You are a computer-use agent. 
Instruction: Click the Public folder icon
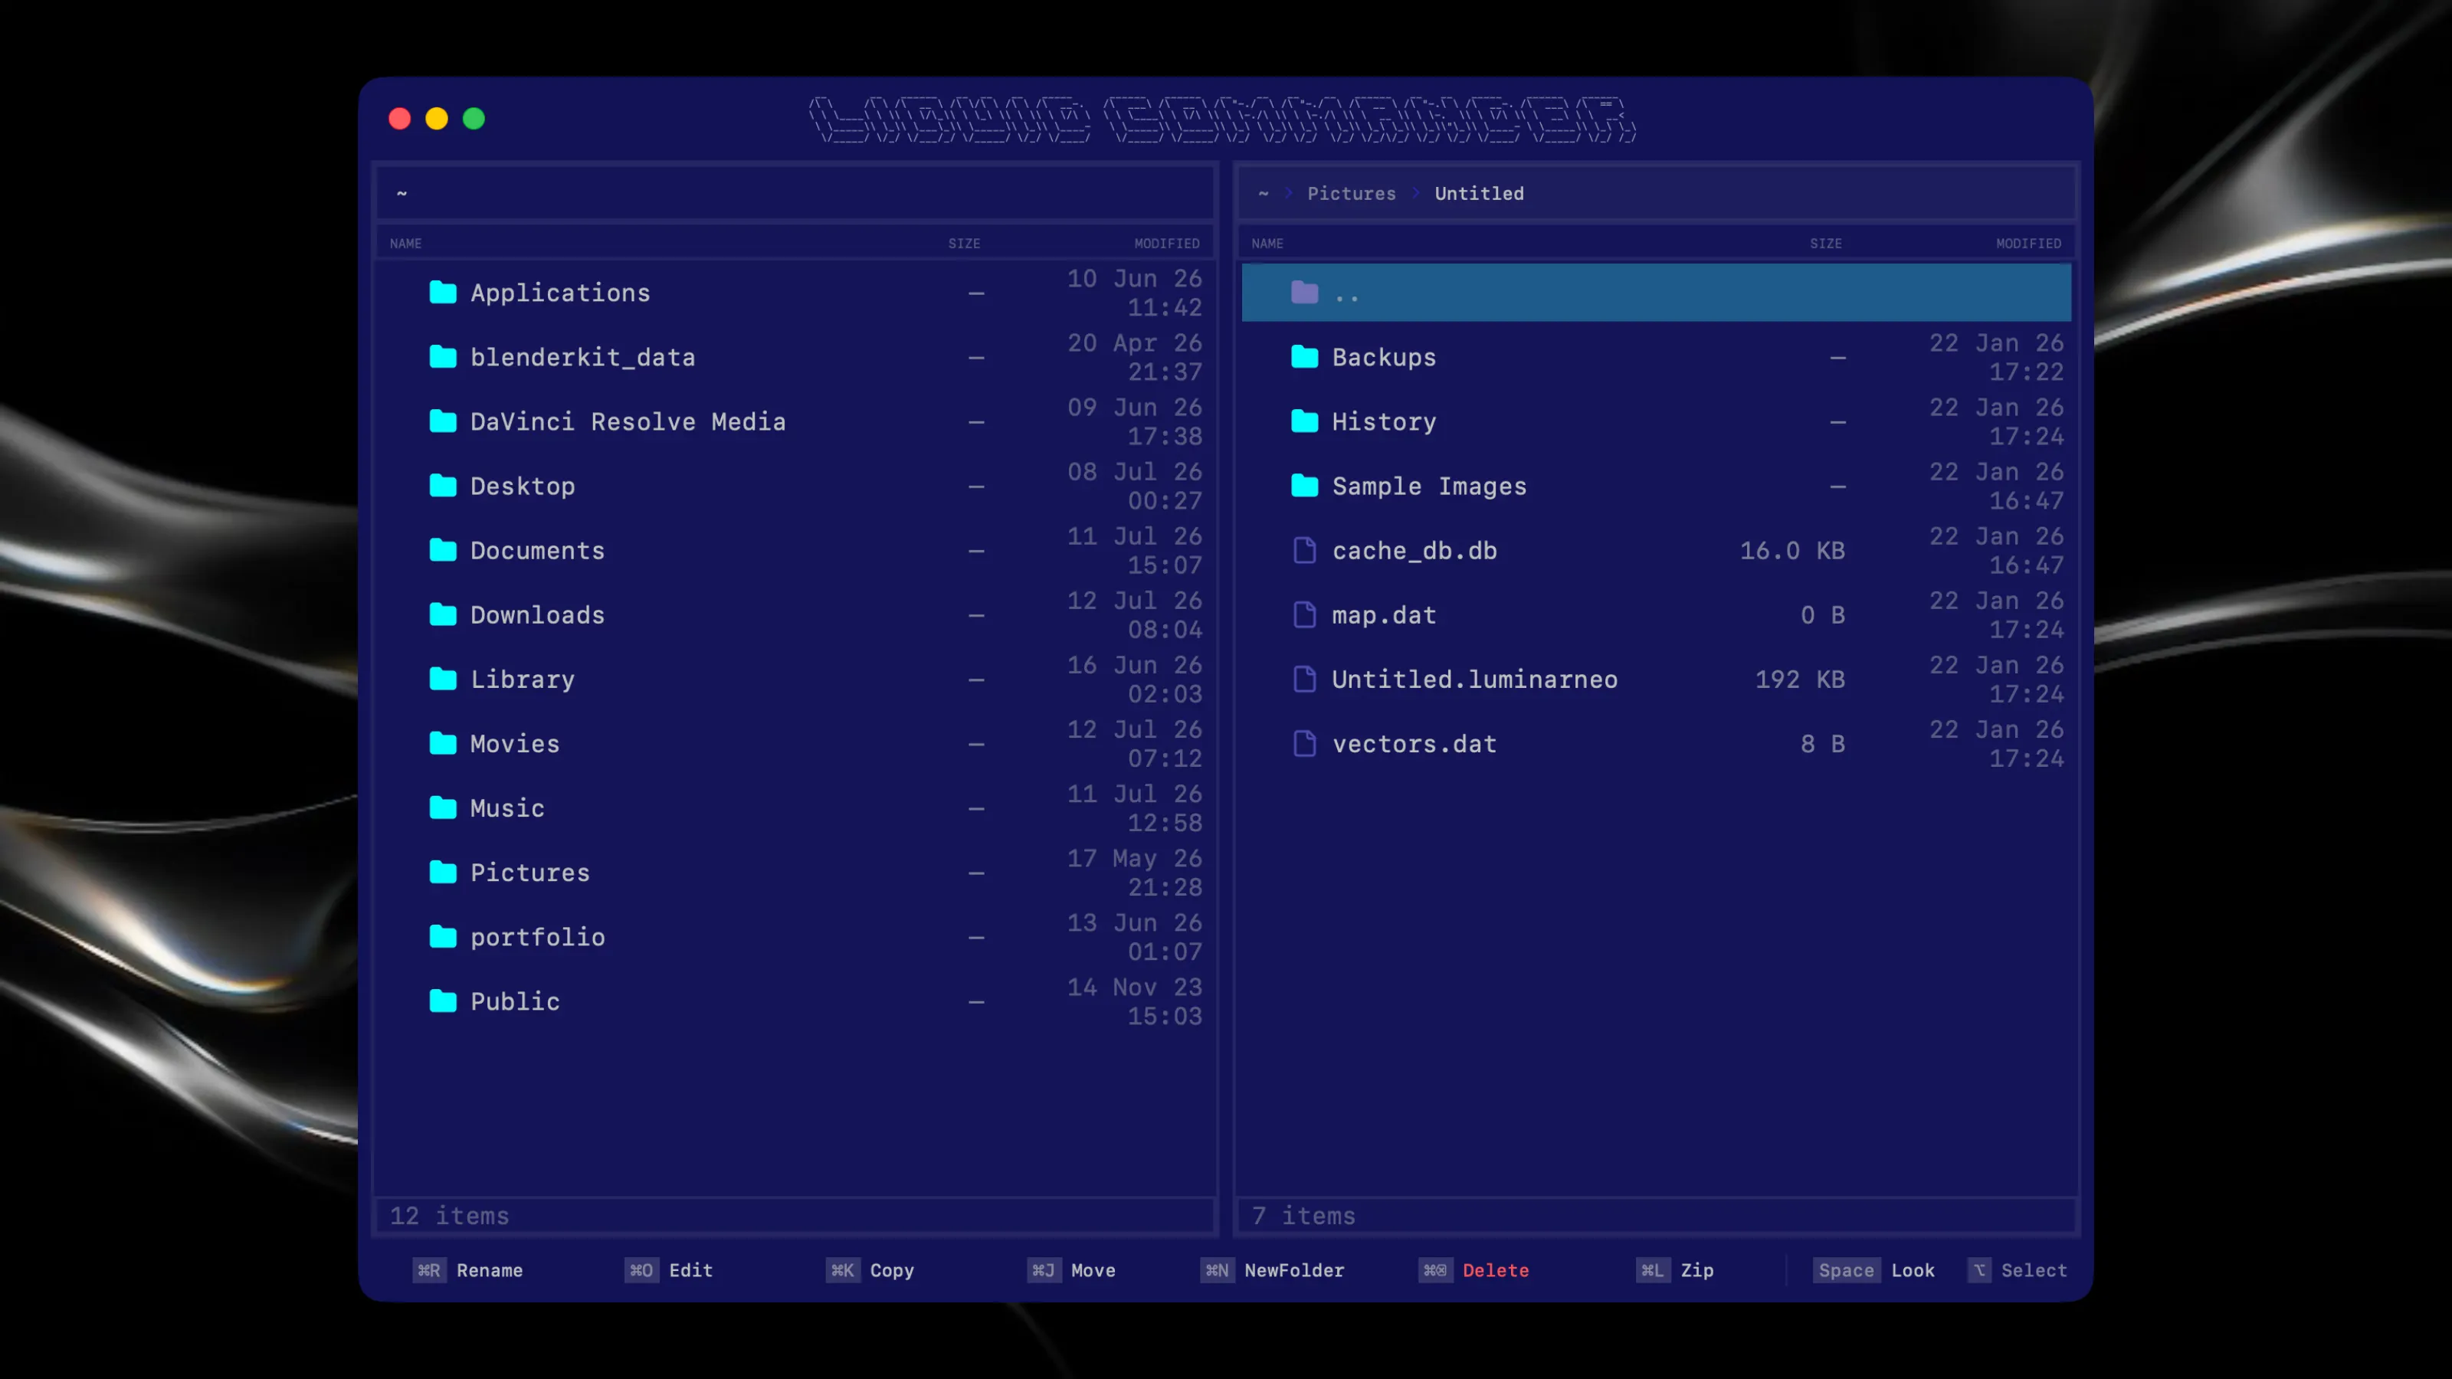coord(443,1001)
